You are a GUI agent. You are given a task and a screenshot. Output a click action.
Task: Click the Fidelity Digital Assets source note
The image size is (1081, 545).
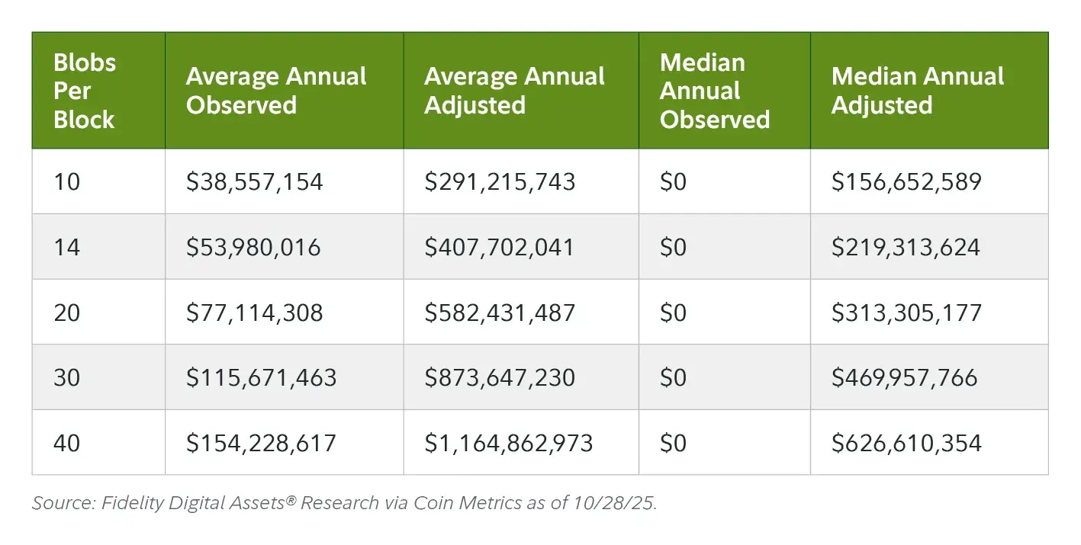(344, 504)
